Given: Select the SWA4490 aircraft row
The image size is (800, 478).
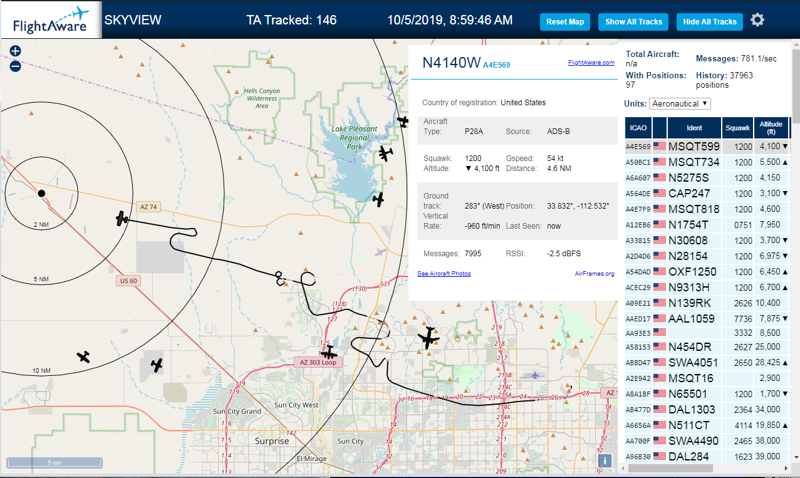Looking at the screenshot, I should pyautogui.click(x=707, y=441).
